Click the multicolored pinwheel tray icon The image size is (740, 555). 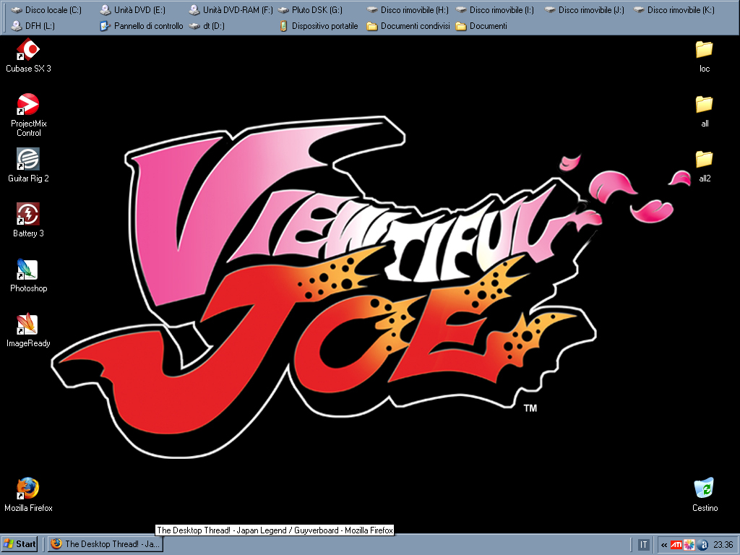point(689,545)
